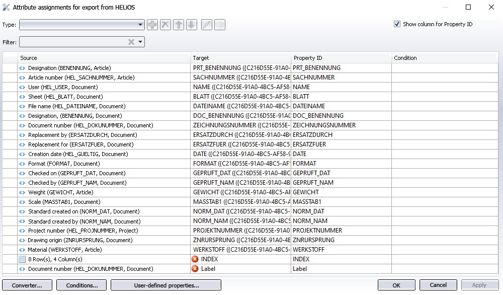The height and width of the screenshot is (295, 503).
Task: Select the Weight (GEWICHT, Article) row
Action: tap(60, 192)
